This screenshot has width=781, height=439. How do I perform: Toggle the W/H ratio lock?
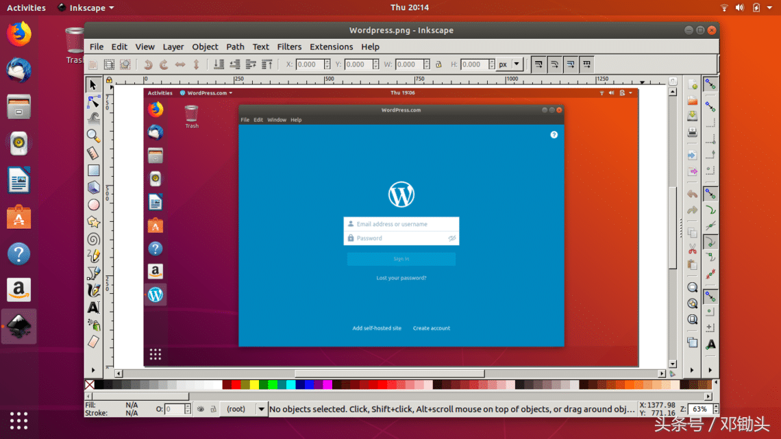point(439,64)
